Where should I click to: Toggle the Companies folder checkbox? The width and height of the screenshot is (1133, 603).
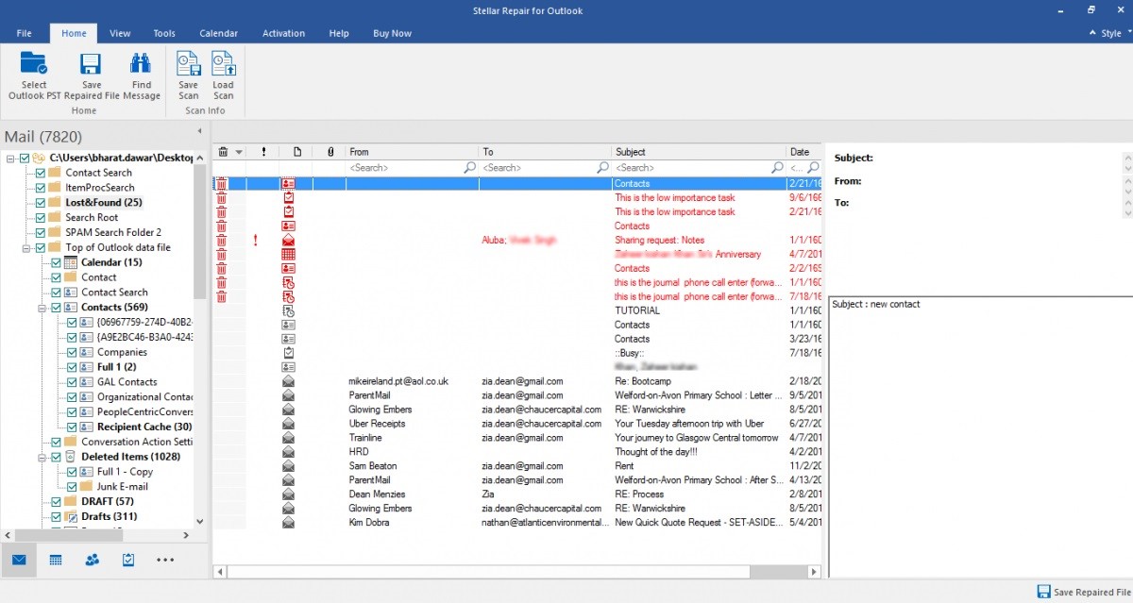72,352
